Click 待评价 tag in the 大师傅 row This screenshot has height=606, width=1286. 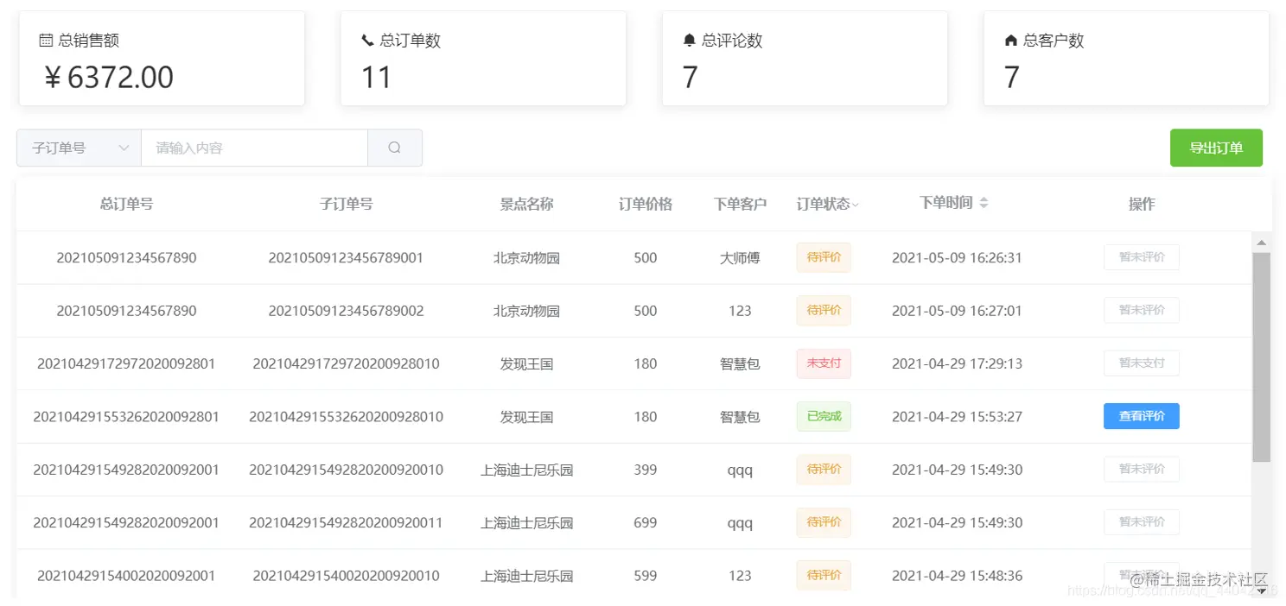[824, 257]
